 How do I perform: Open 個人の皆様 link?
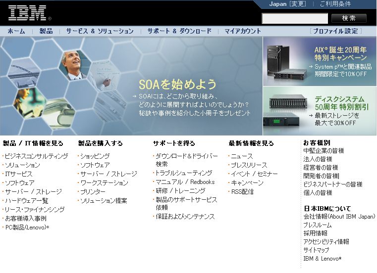click(x=318, y=193)
